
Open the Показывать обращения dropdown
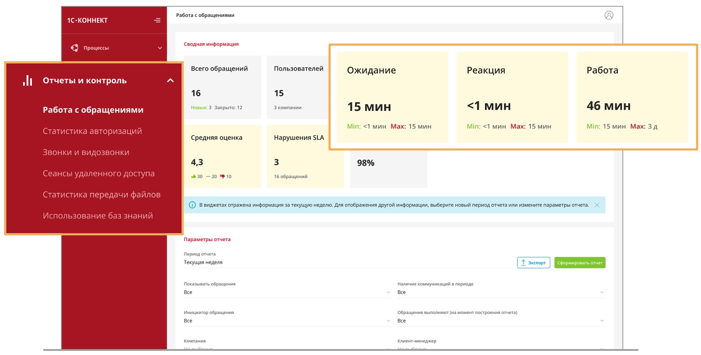pos(287,292)
